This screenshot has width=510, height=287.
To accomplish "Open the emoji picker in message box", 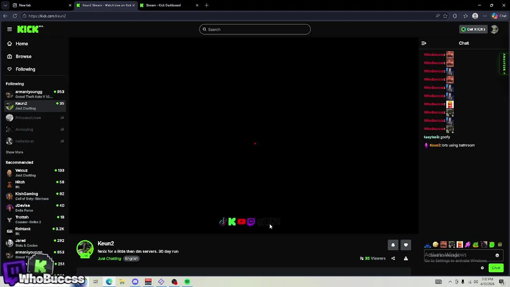I will click(497, 255).
